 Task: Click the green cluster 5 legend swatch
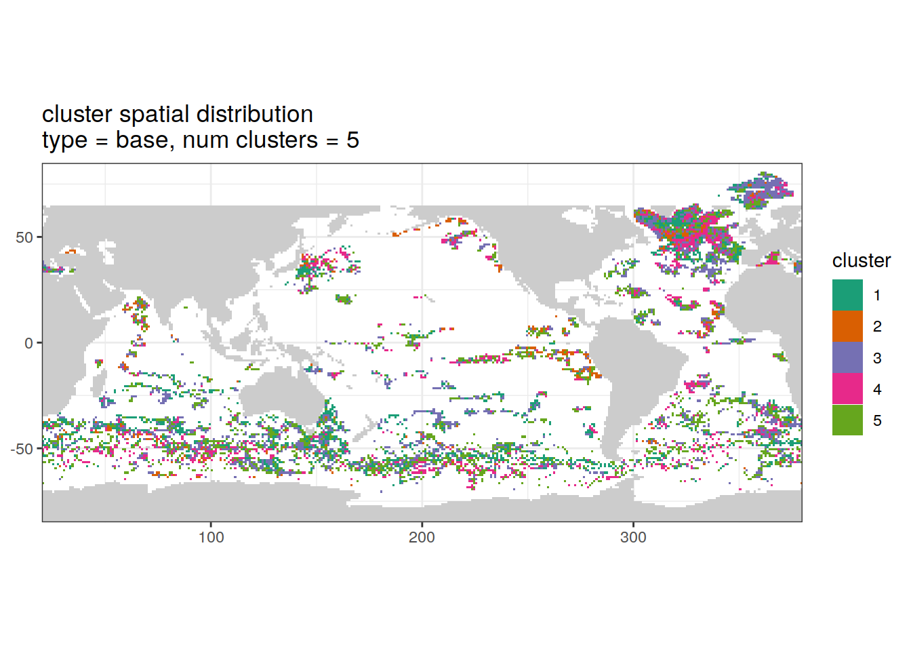(847, 420)
